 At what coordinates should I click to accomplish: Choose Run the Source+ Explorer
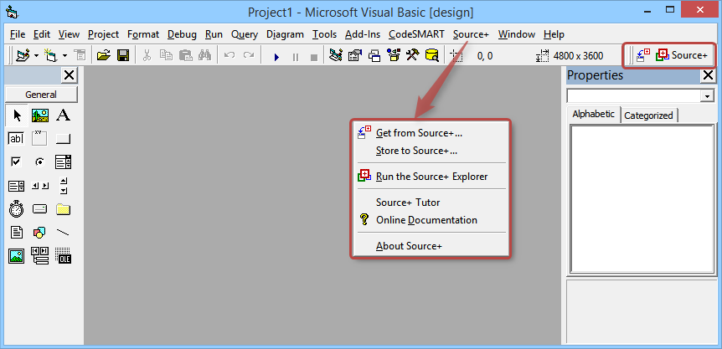(x=430, y=177)
